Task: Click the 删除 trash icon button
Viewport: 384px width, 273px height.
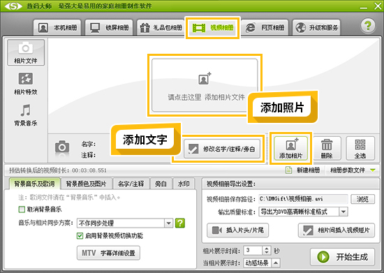Action: point(327,149)
